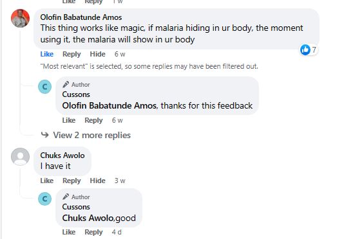Open Olofin Babatunde Amos name link
Viewport: 344px width, 239px height.
point(81,17)
